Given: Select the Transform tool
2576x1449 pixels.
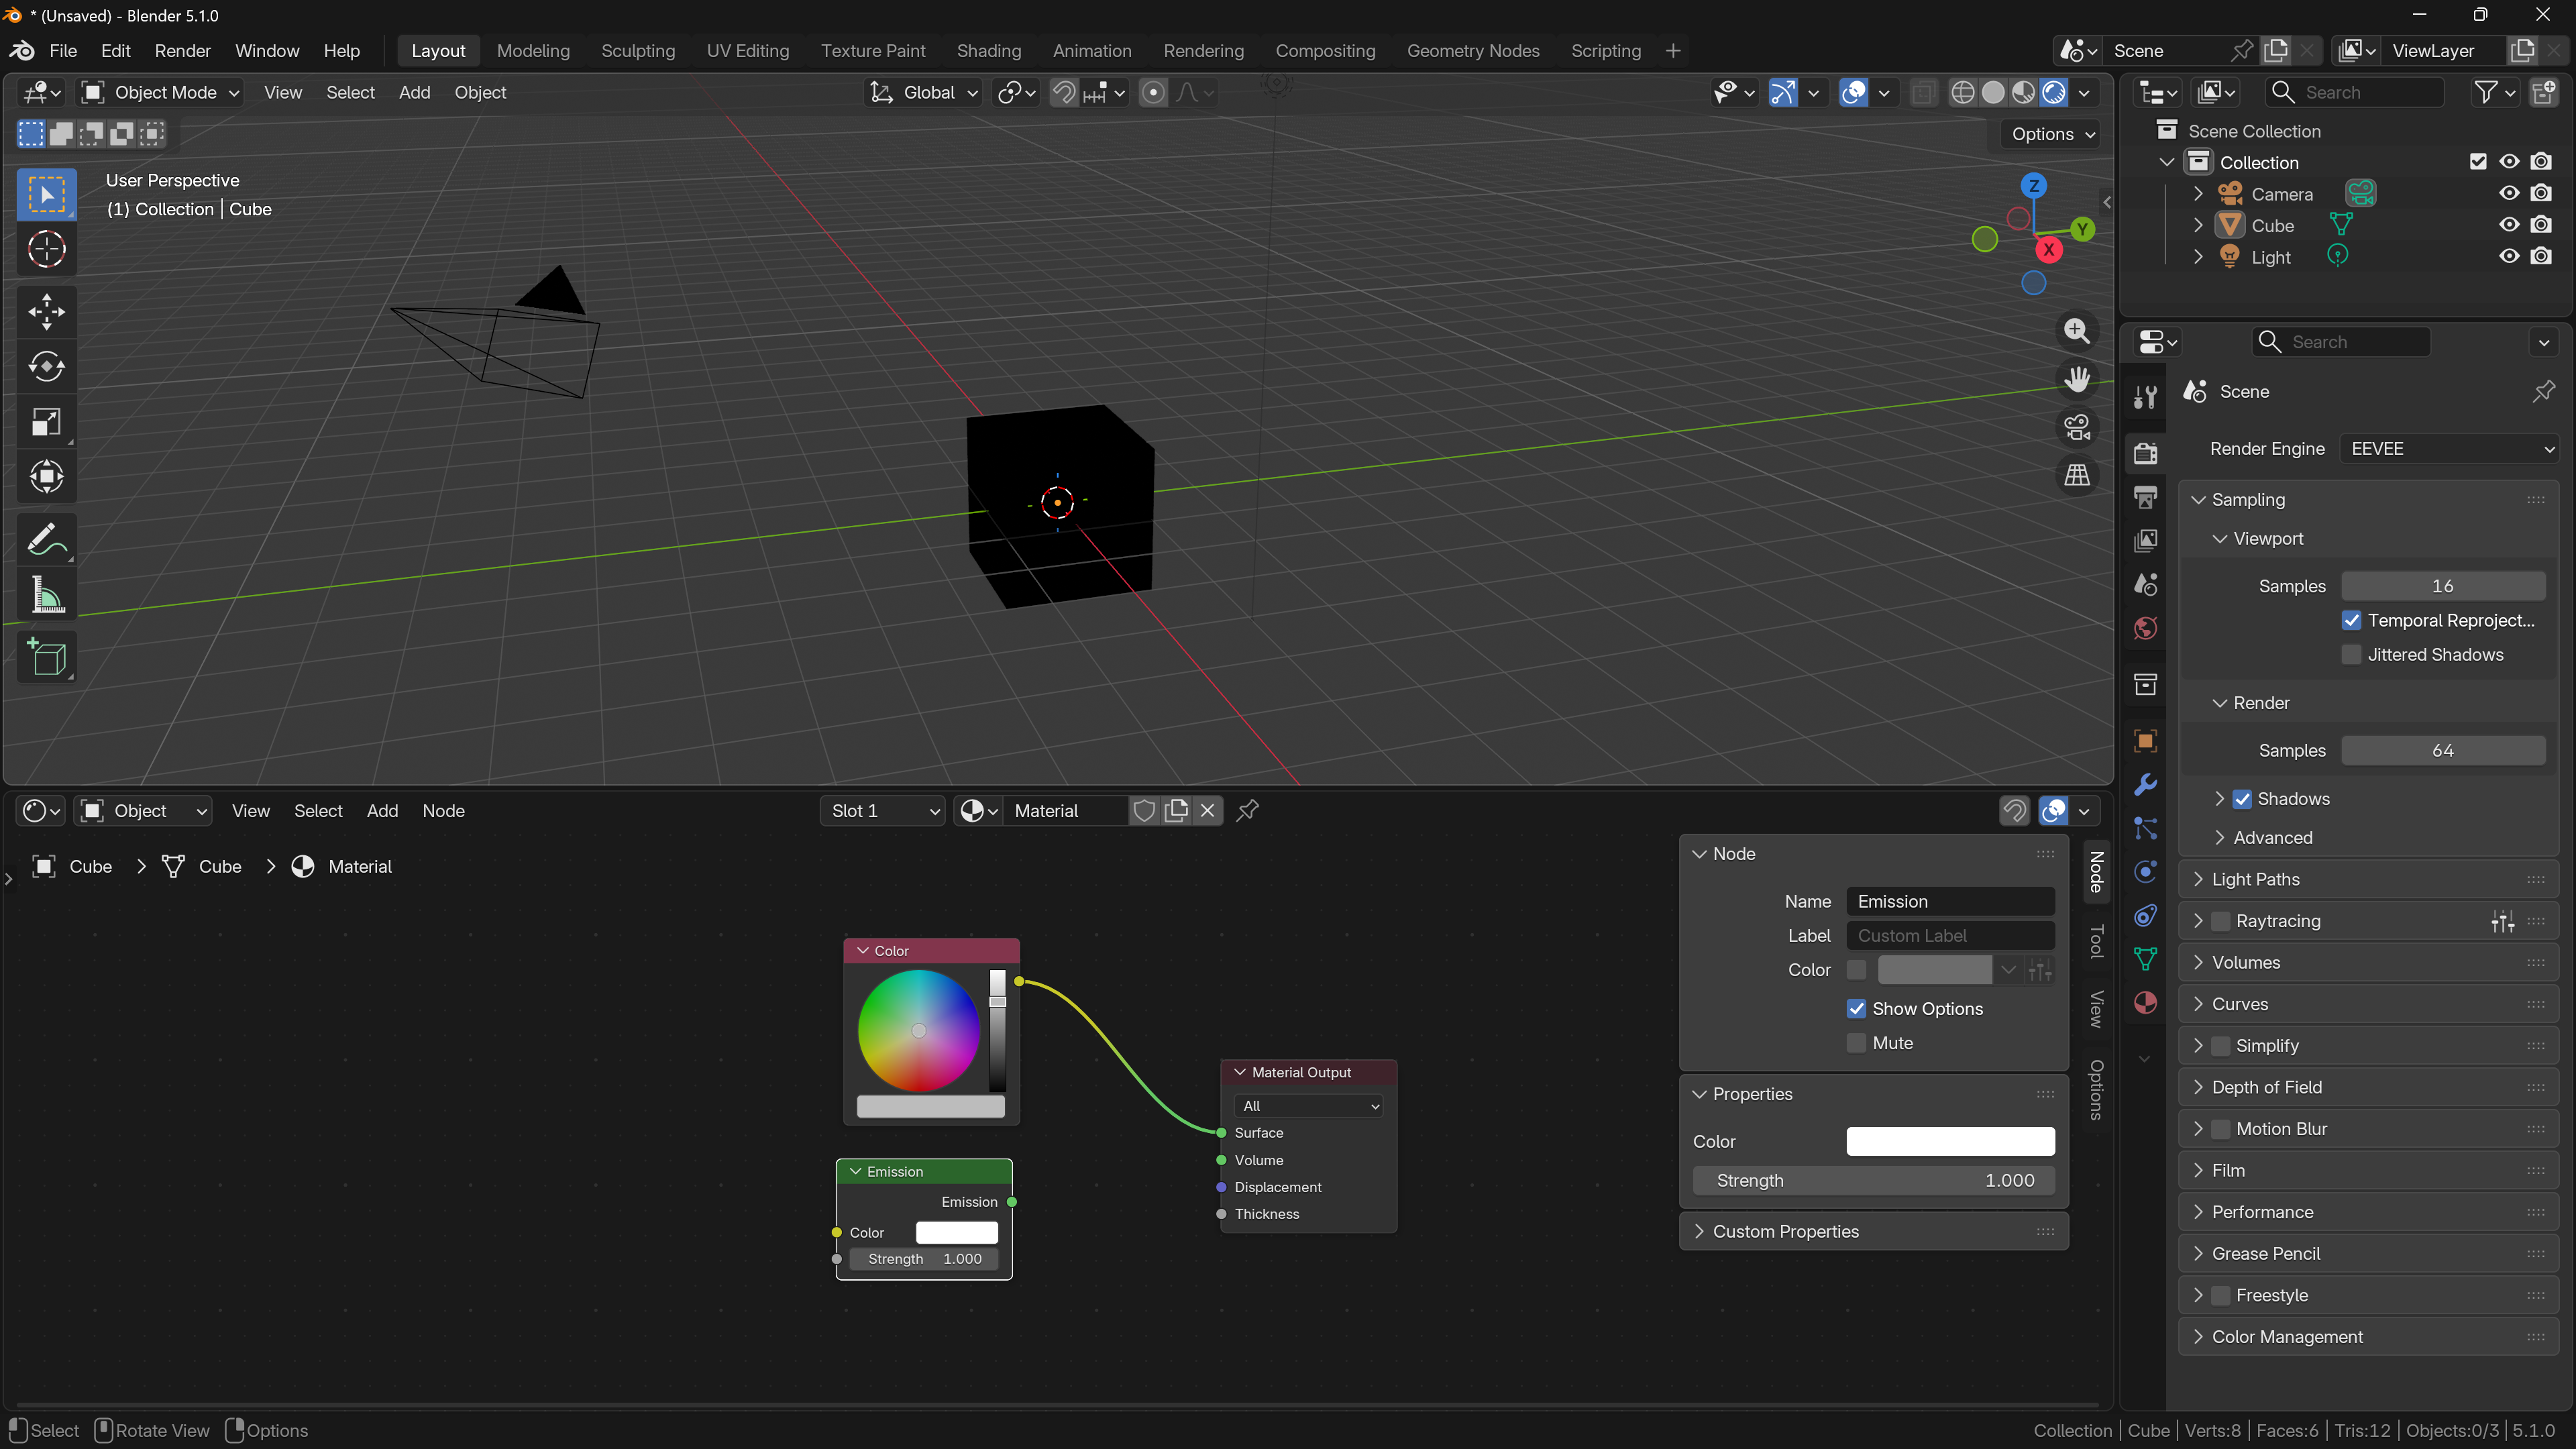Looking at the screenshot, I should click(x=46, y=477).
